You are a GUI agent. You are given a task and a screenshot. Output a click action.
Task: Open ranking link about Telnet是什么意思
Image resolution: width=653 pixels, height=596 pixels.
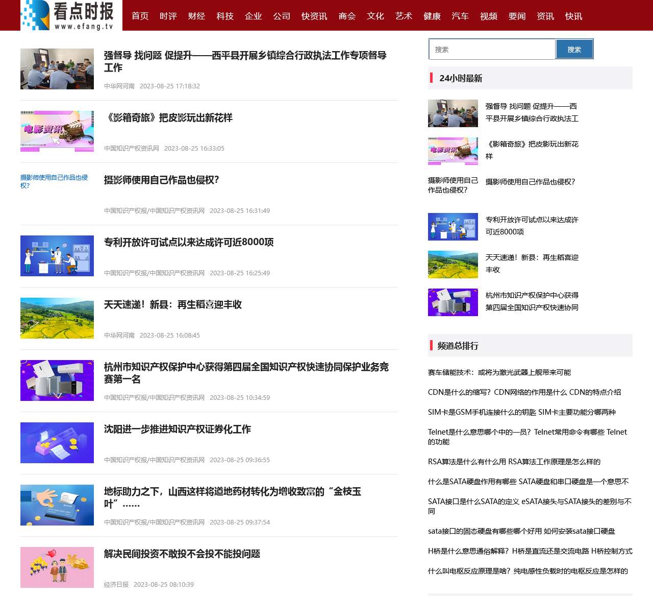coord(528,437)
